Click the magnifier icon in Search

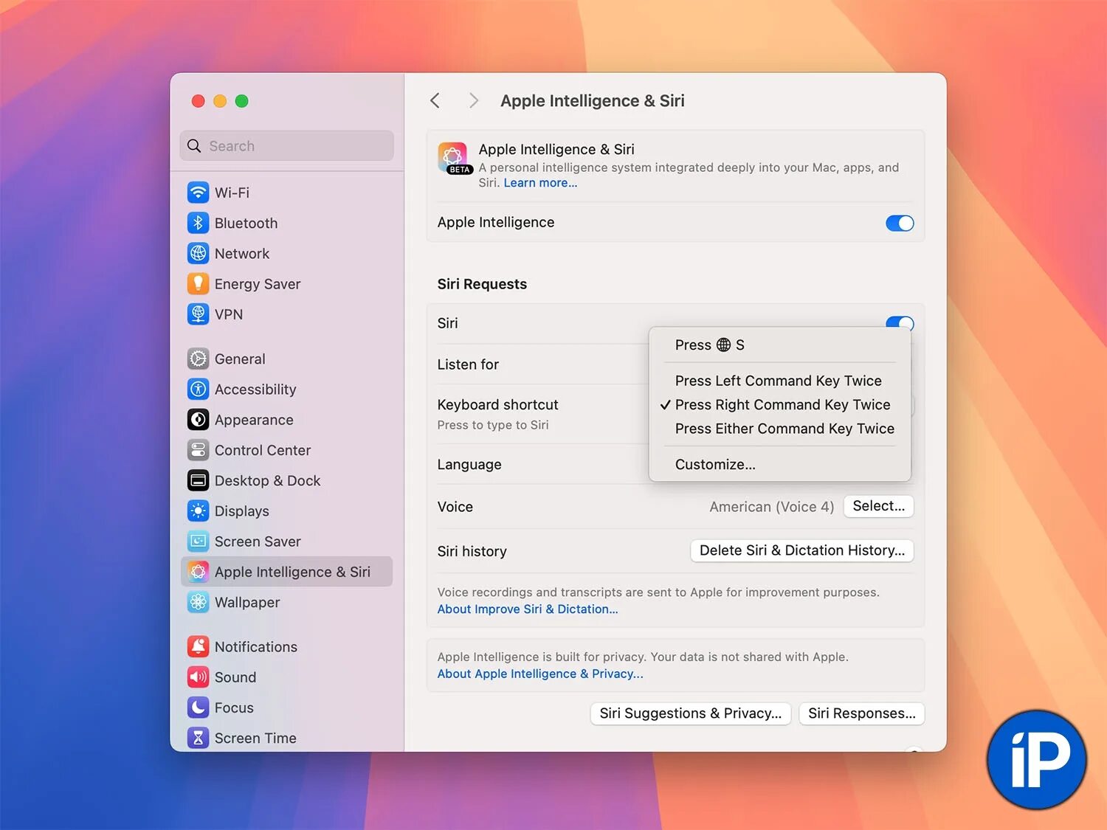pyautogui.click(x=194, y=146)
